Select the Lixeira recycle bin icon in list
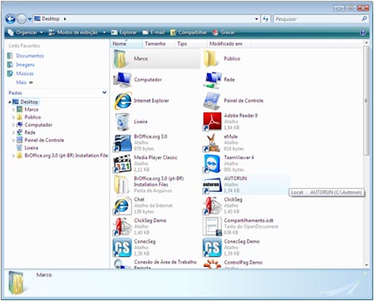Screen dimensions: 374x301 [123, 122]
